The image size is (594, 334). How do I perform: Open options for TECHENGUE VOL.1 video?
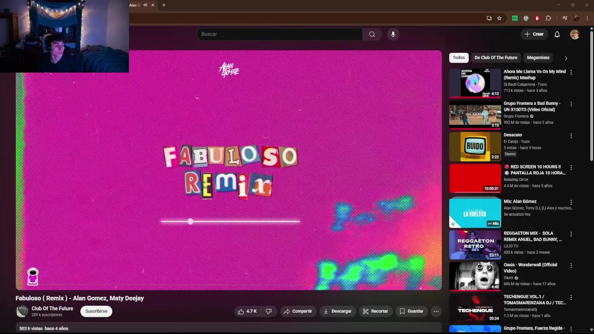[571, 297]
